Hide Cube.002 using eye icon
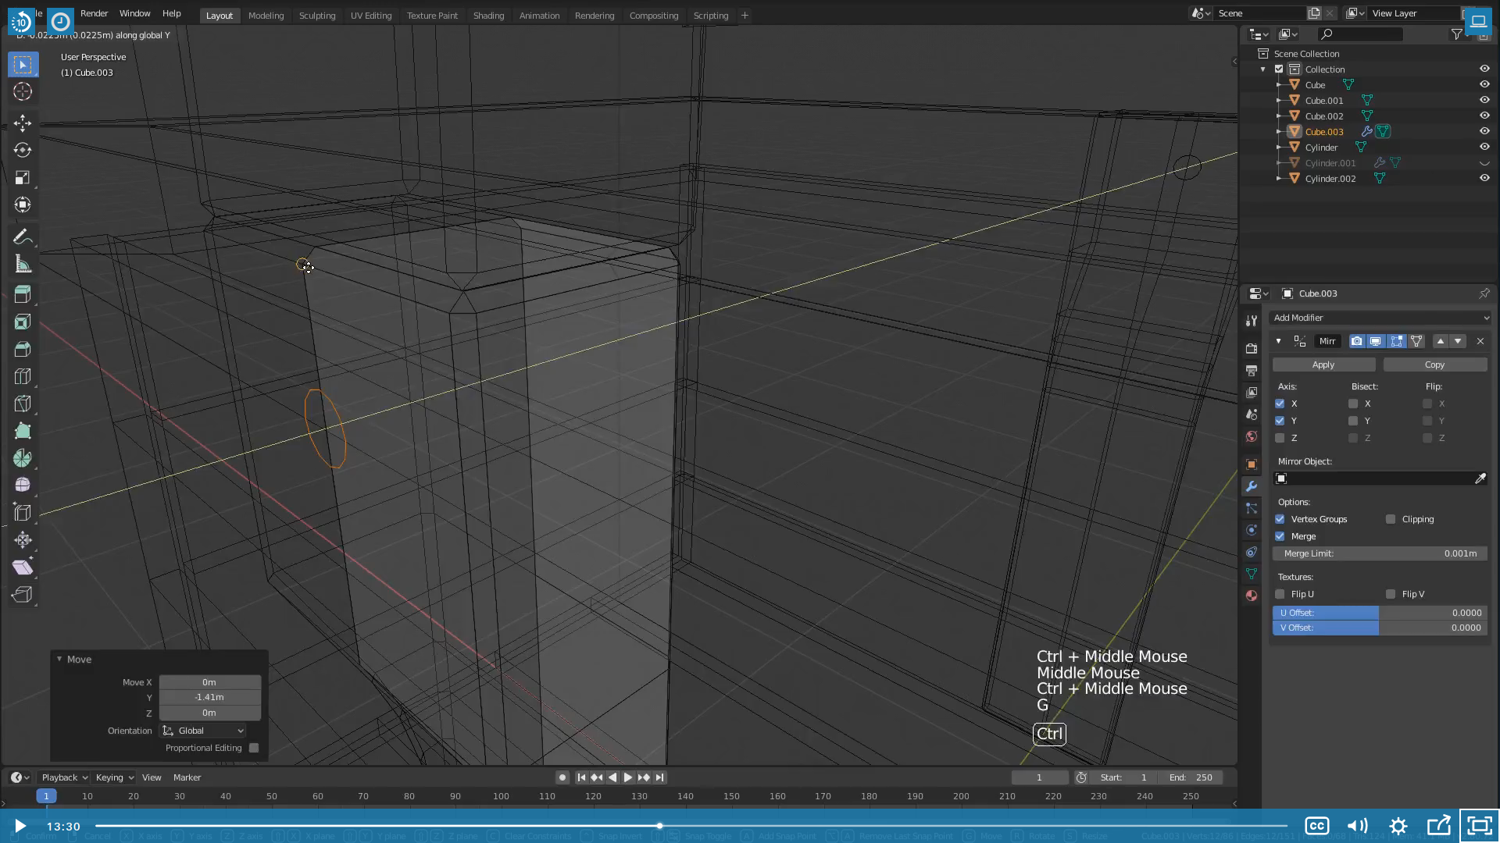The height and width of the screenshot is (843, 1500). [1484, 116]
